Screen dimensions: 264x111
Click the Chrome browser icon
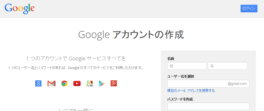point(64,83)
